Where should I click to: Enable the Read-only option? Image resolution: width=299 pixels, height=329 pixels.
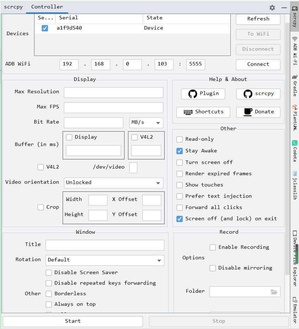[180, 139]
